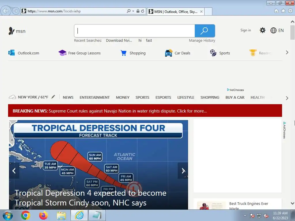Open the Shopping cart shortcut
Image resolution: width=295 pixels, height=221 pixels.
click(x=133, y=53)
